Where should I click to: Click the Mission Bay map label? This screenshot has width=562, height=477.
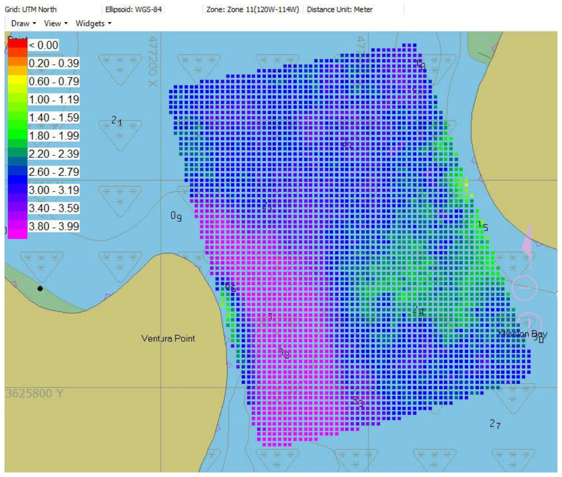pos(523,334)
